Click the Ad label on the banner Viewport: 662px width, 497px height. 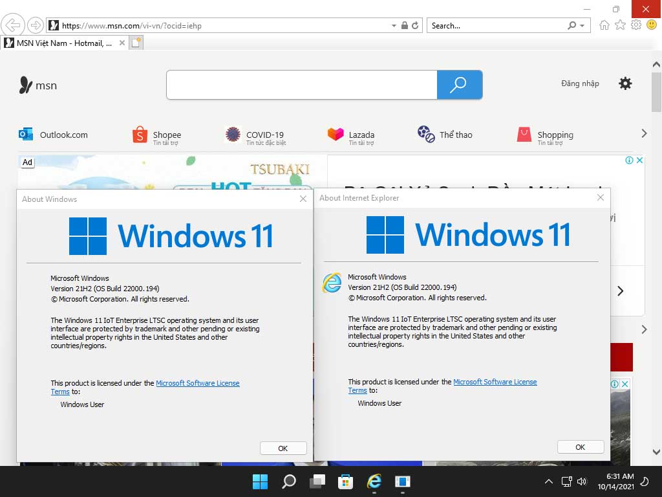click(x=27, y=162)
